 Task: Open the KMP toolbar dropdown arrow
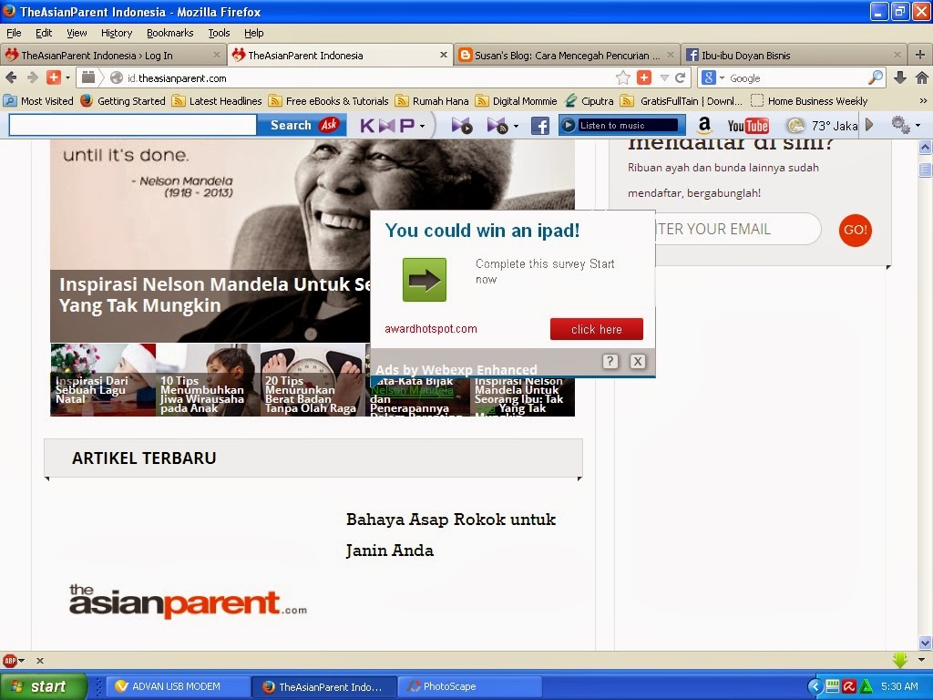click(x=423, y=126)
